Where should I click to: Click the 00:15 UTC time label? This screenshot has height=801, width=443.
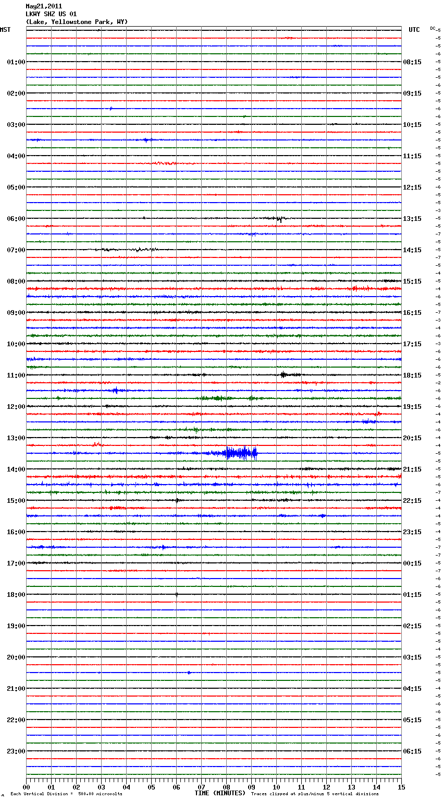point(412,563)
